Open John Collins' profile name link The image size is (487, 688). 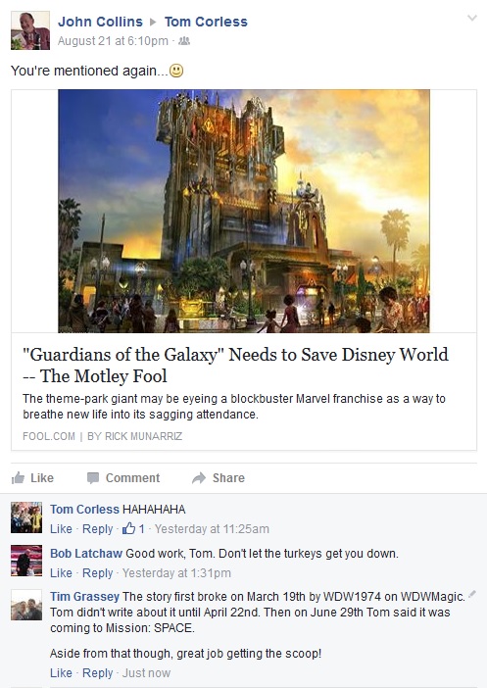click(x=100, y=22)
